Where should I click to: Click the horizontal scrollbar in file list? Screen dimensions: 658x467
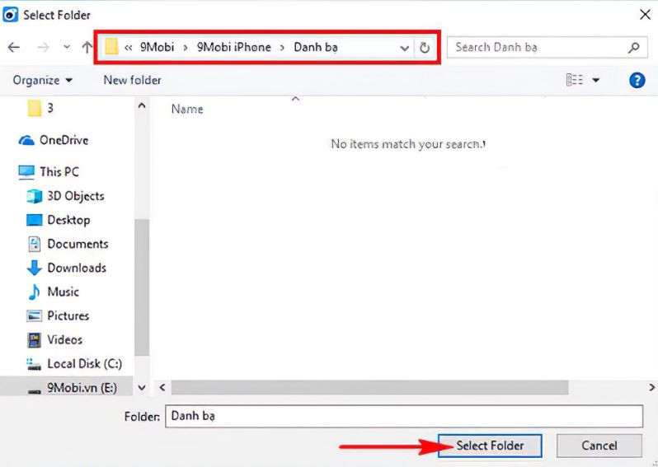coord(369,387)
